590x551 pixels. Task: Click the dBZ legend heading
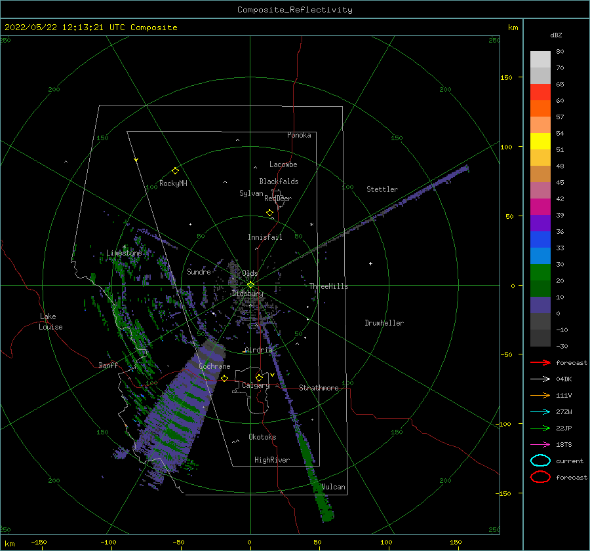coord(556,35)
